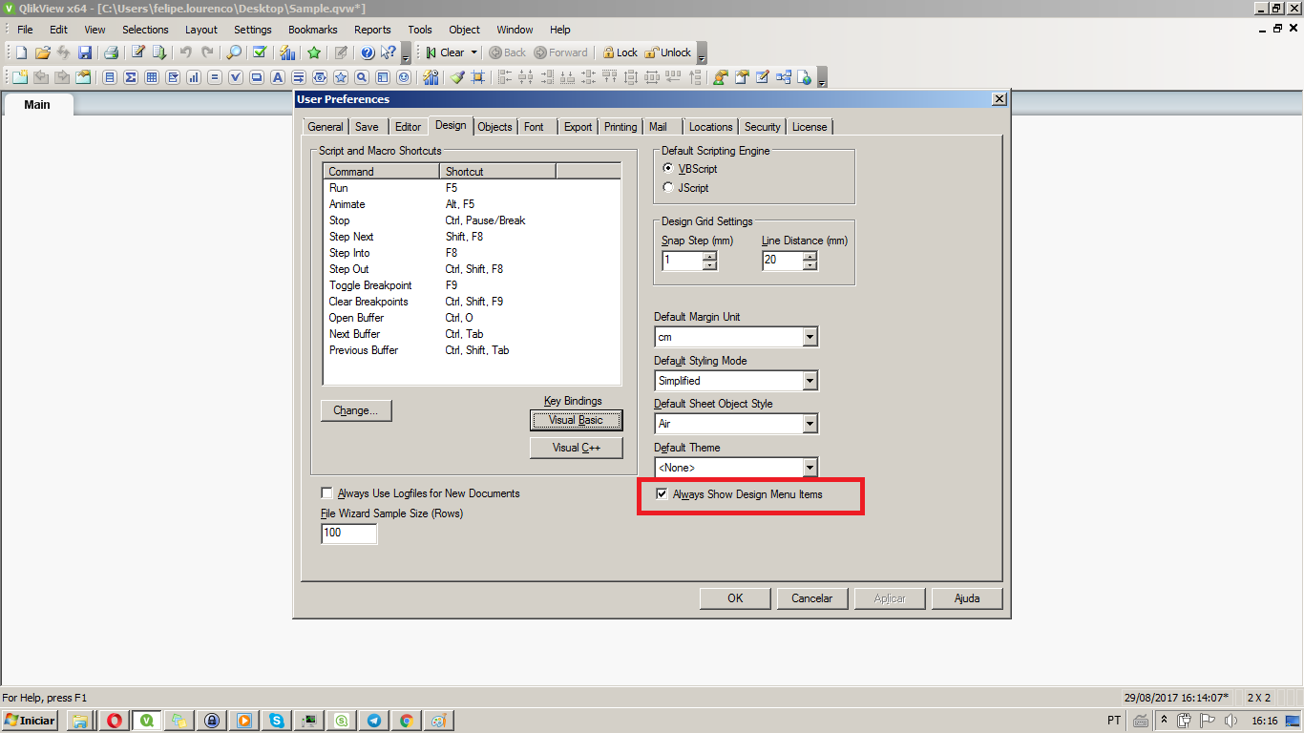
Task: Open Telegram from the taskbar
Action: point(374,721)
